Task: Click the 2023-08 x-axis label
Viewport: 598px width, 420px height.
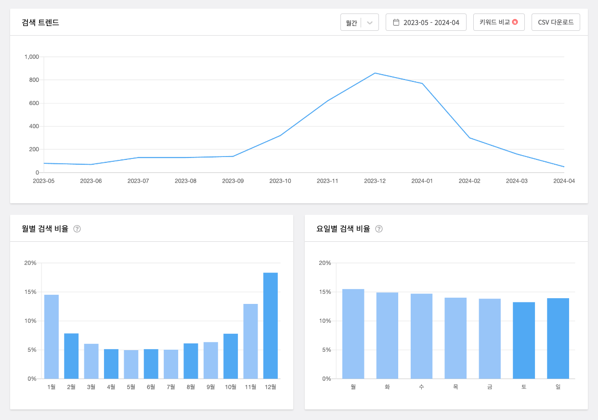Action: coord(186,181)
